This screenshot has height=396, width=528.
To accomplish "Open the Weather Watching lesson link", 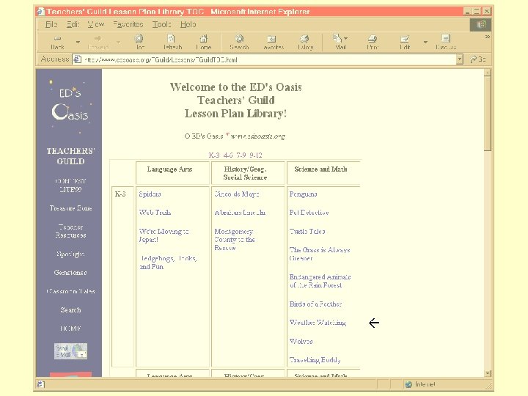I will click(x=318, y=322).
